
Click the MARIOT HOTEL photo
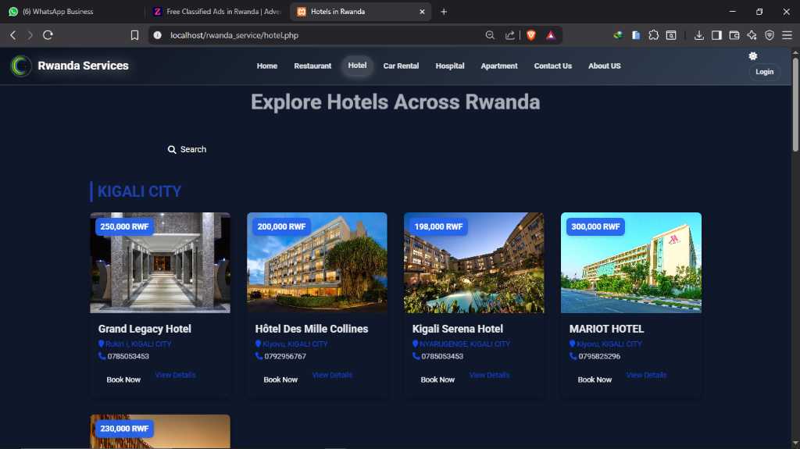(x=631, y=263)
